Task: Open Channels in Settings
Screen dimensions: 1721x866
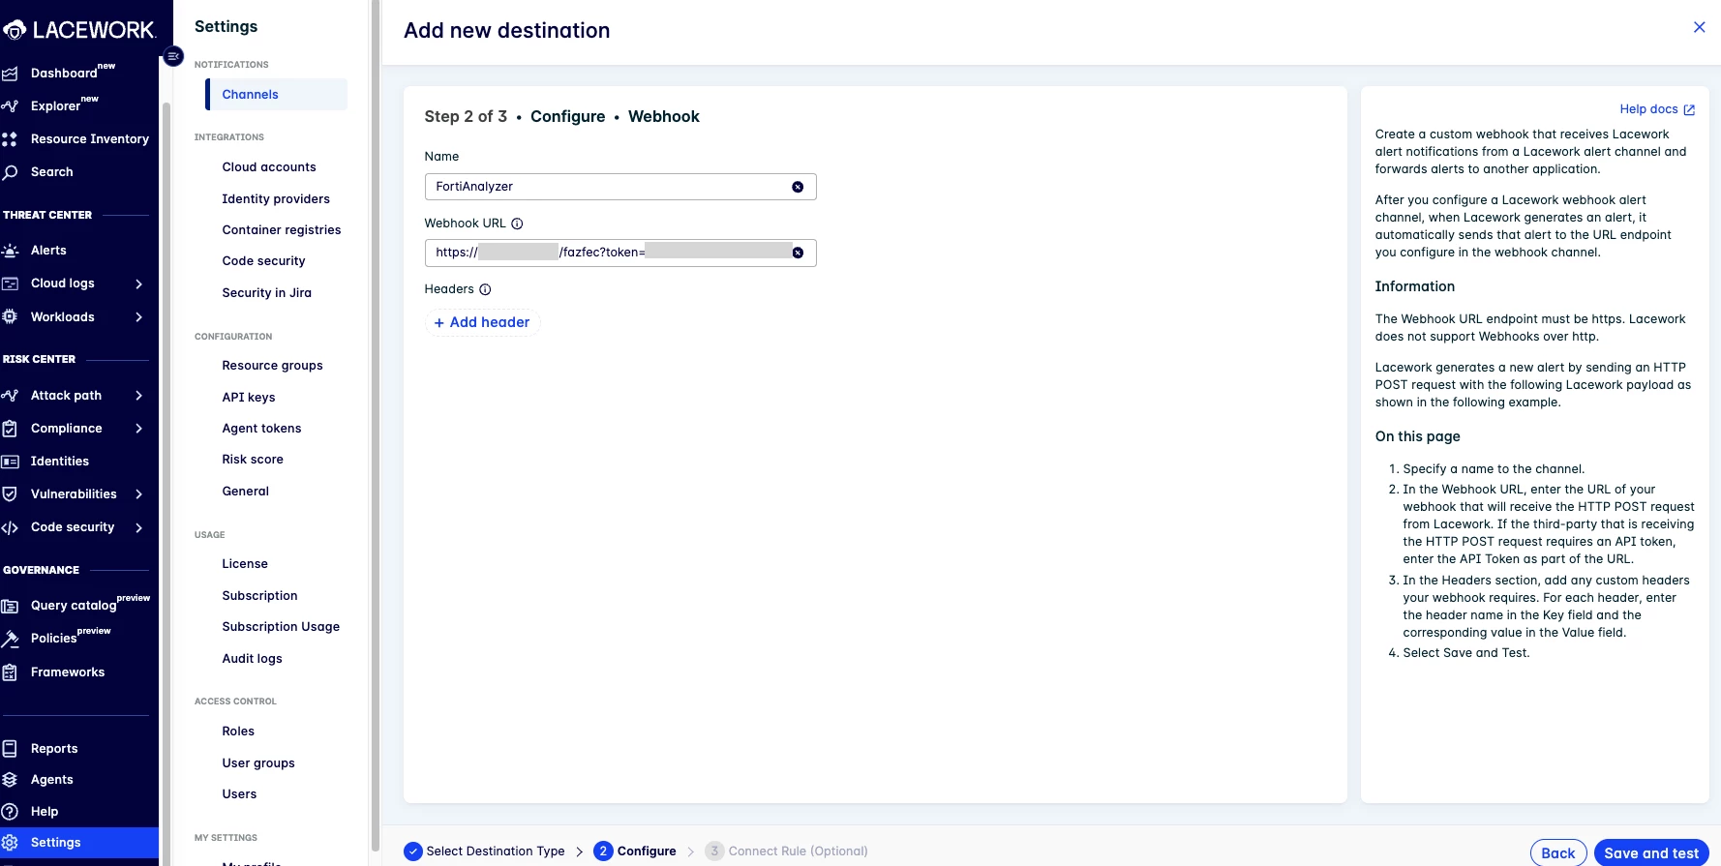Action: 276,95
